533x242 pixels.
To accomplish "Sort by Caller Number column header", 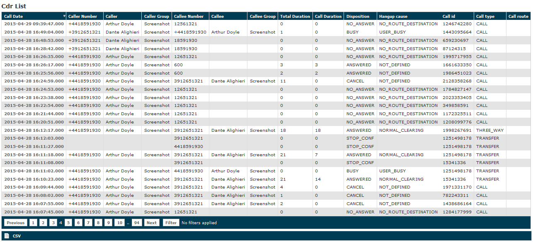I will pos(83,16).
